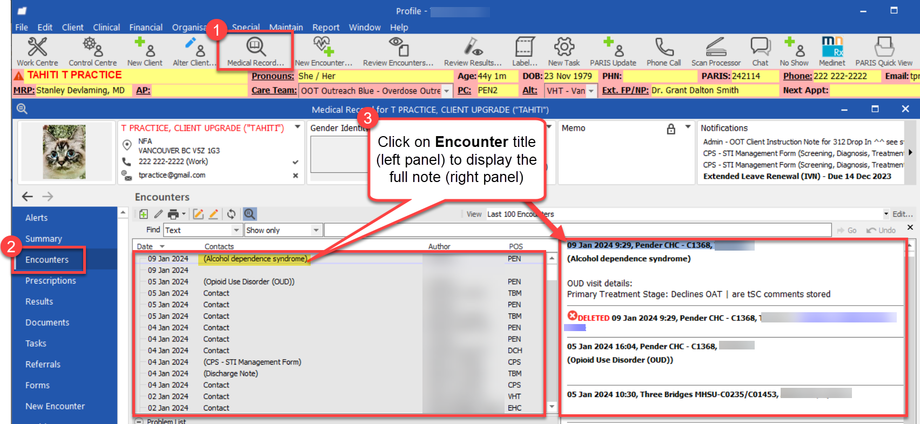
Task: Toggle the Memo lock icon
Action: point(671,129)
